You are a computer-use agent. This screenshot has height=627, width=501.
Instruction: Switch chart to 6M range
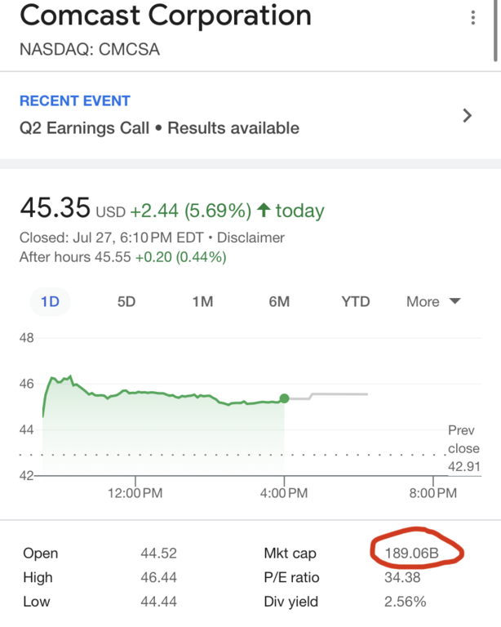(279, 301)
